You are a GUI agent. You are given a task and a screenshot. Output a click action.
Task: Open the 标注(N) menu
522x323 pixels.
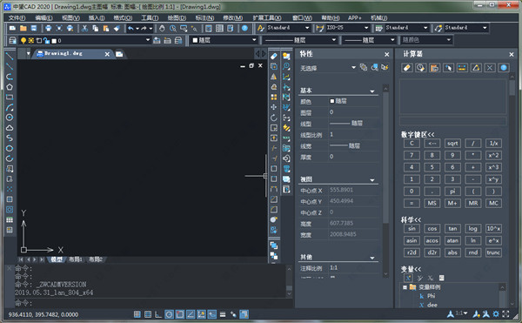(x=204, y=17)
